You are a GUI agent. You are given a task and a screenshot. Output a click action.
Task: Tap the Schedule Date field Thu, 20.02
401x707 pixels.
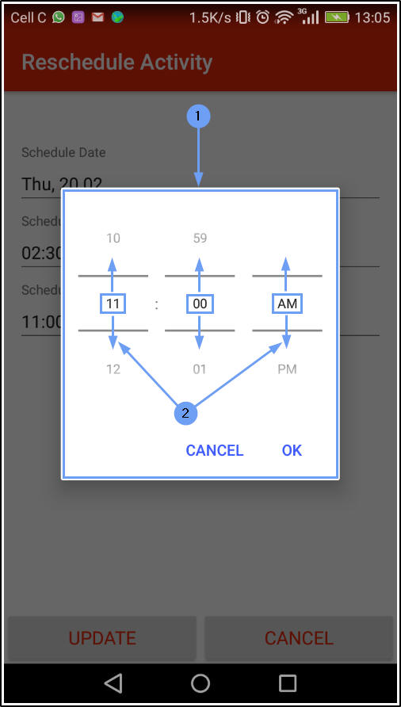click(200, 184)
